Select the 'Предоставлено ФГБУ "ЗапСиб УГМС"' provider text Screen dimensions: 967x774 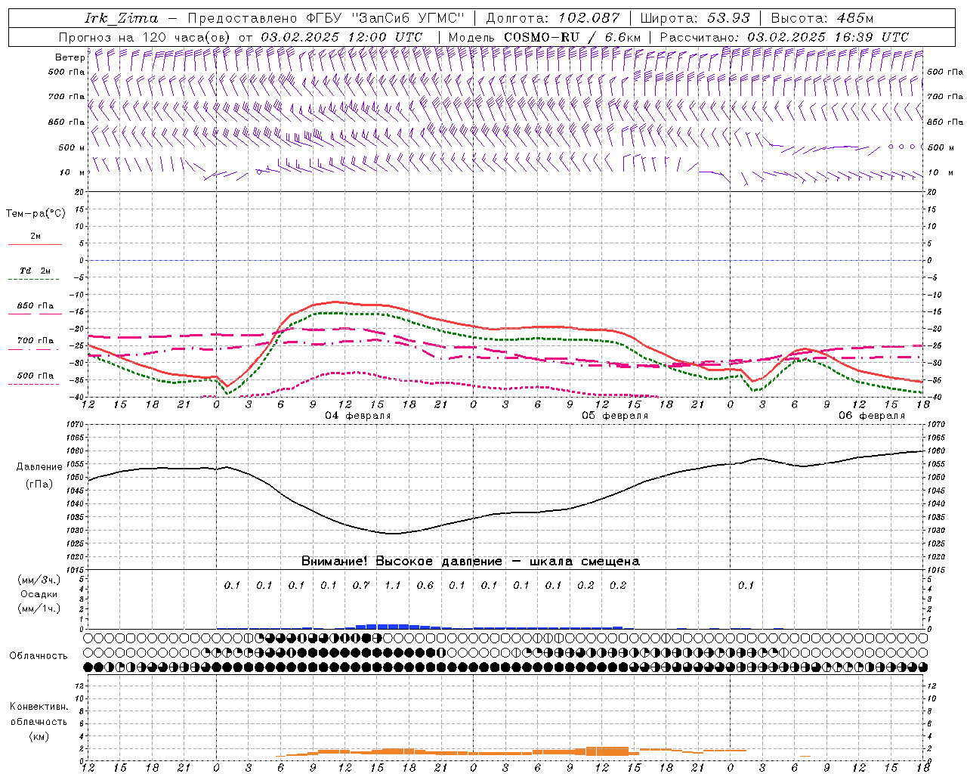[326, 18]
